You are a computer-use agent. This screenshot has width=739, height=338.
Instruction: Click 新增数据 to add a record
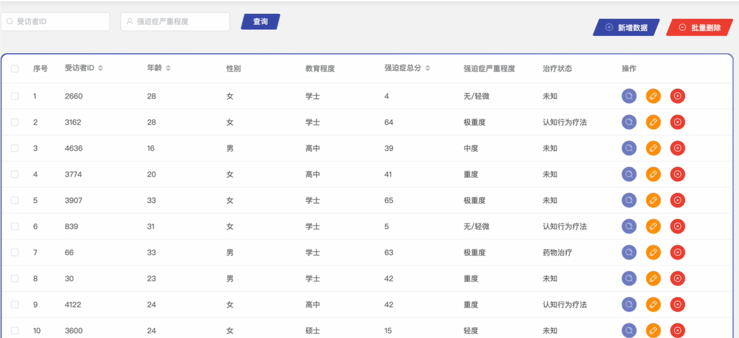tap(626, 27)
